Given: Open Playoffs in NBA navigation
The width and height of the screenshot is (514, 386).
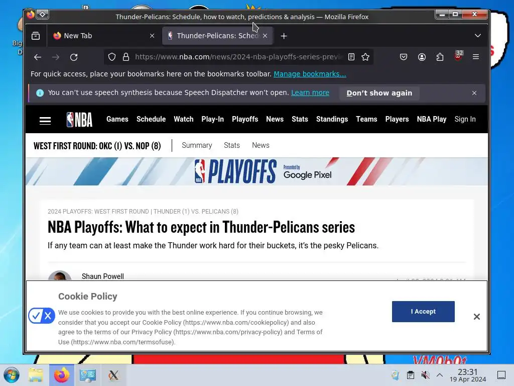Looking at the screenshot, I should point(245,119).
